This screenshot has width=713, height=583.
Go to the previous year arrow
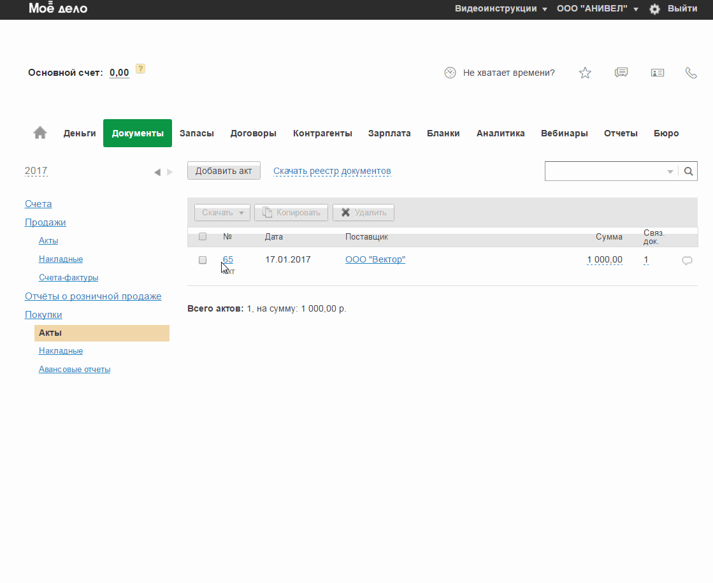[157, 172]
